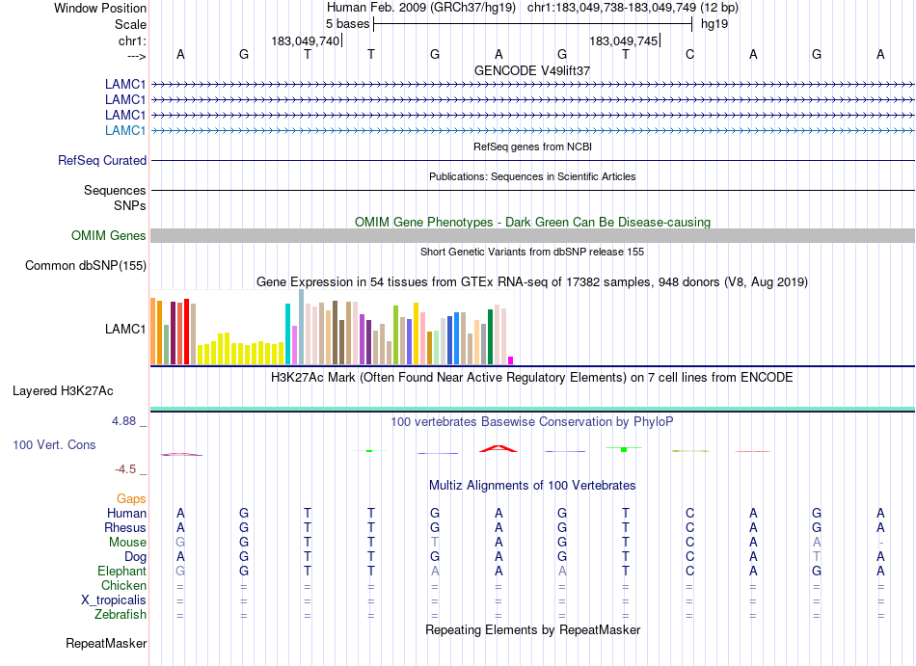Viewport: 916px width, 666px height.
Task: Click the cyan H3K27Ac signal line
Action: click(x=532, y=409)
